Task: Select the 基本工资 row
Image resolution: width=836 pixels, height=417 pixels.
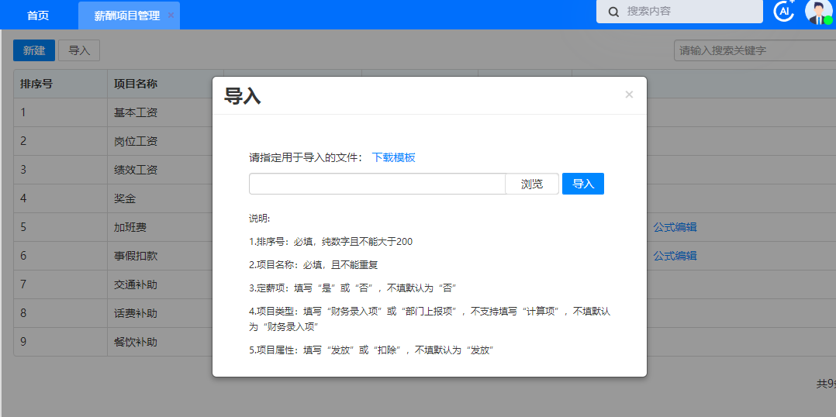Action: pyautogui.click(x=136, y=112)
